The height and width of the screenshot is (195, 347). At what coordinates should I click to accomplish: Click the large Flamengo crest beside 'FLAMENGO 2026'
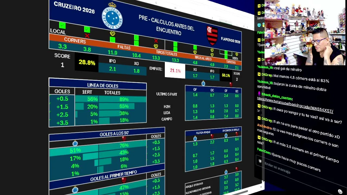pyautogui.click(x=212, y=35)
